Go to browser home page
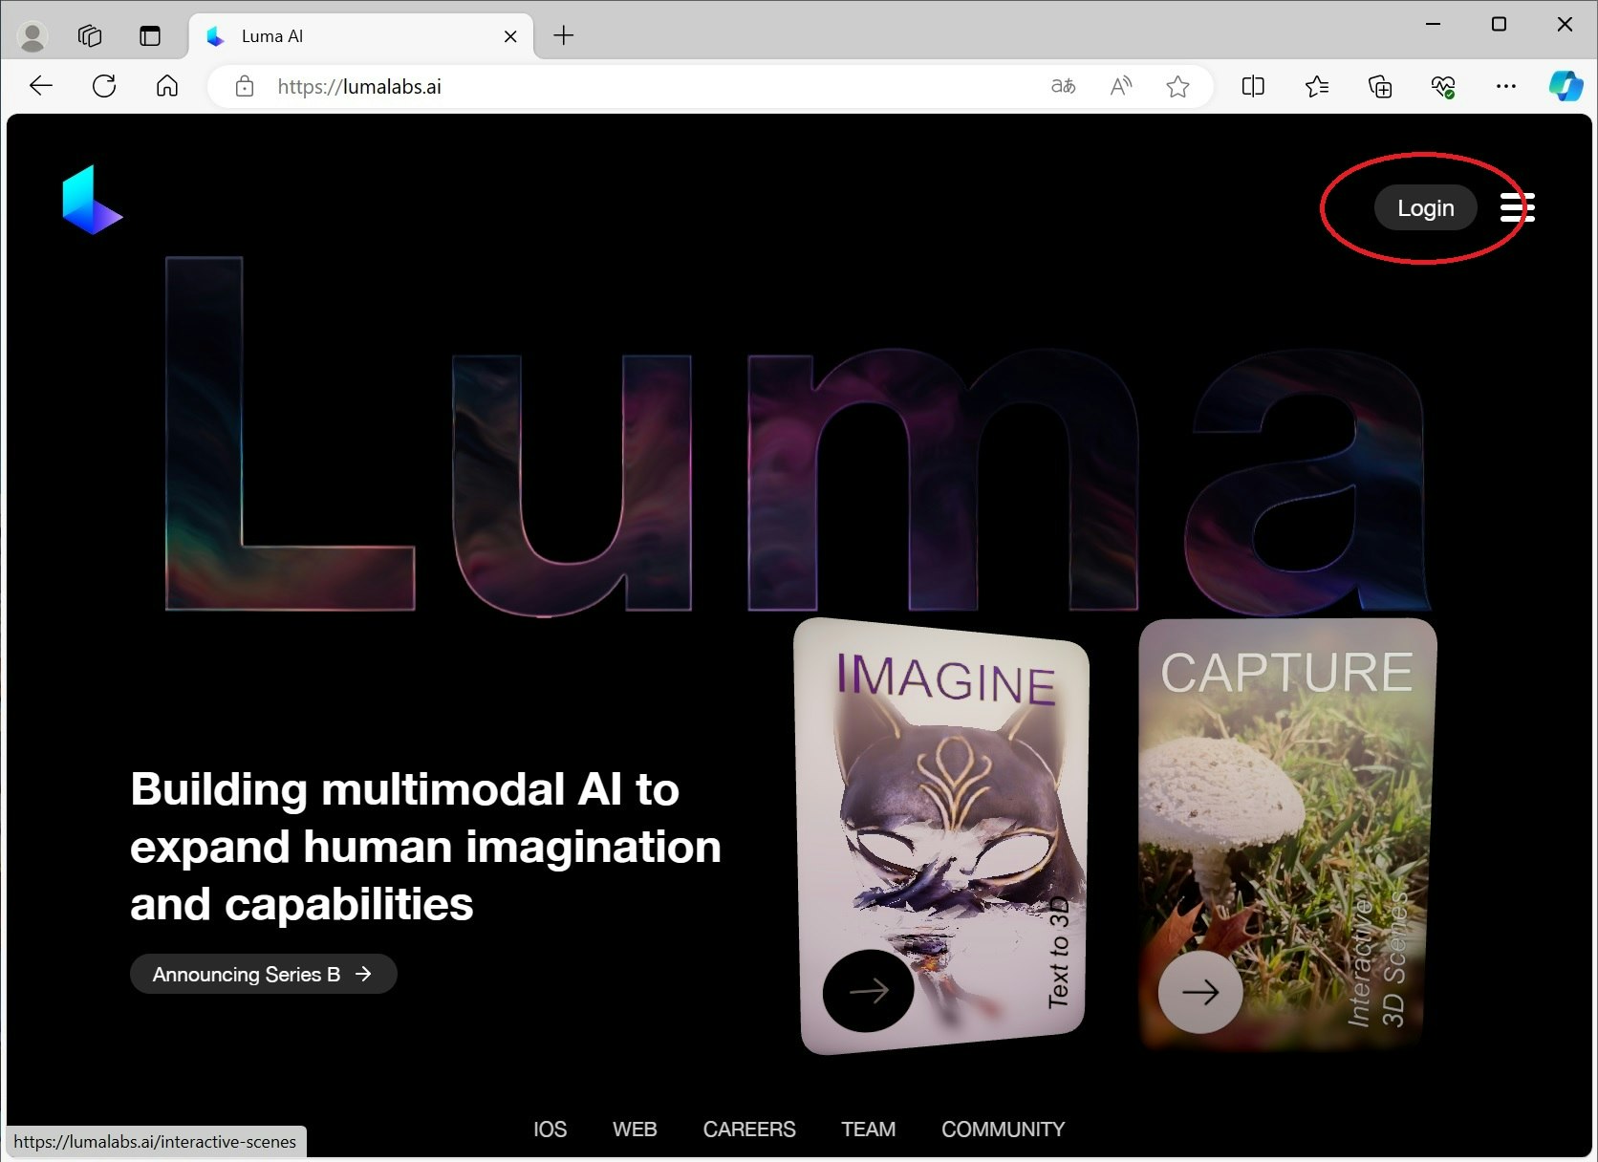The image size is (1598, 1162). click(x=167, y=86)
